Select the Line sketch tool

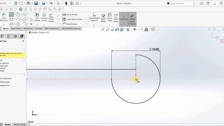point(12,15)
